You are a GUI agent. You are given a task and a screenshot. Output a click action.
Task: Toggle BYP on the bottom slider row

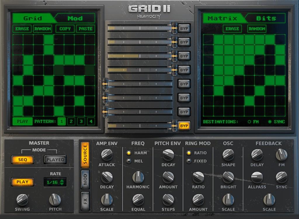coord(184,125)
